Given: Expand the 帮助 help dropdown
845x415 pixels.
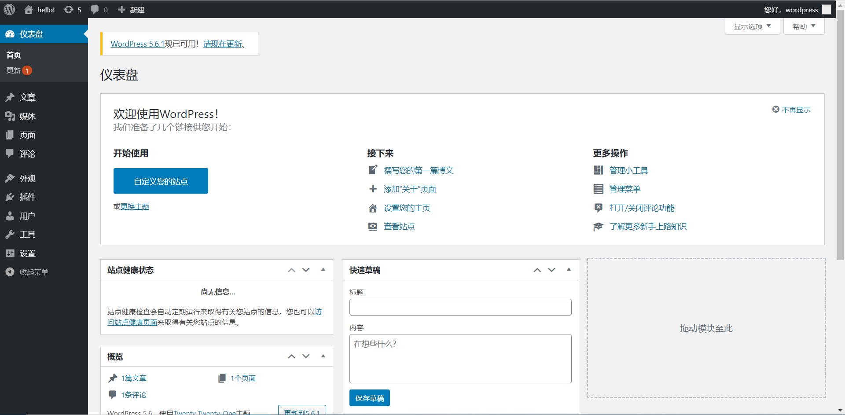Looking at the screenshot, I should pyautogui.click(x=804, y=26).
